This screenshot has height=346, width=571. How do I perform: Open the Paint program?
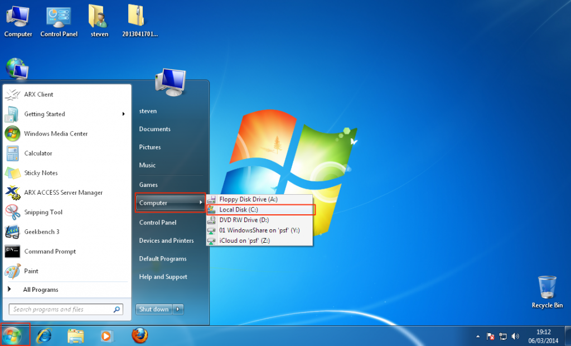click(x=67, y=271)
